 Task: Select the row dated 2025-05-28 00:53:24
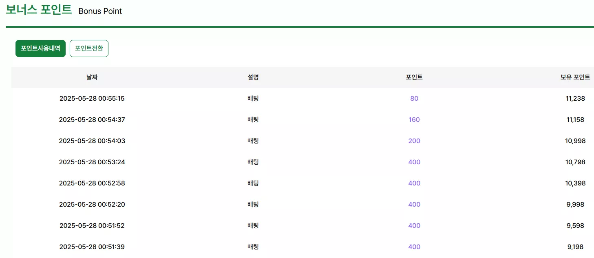303,162
